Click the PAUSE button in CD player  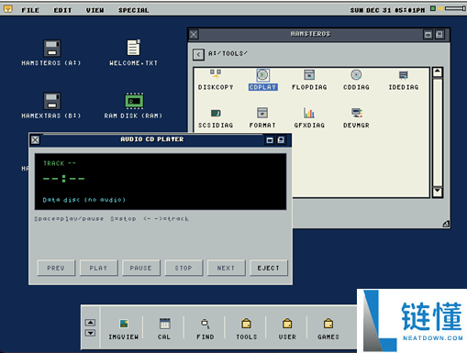[x=141, y=268]
